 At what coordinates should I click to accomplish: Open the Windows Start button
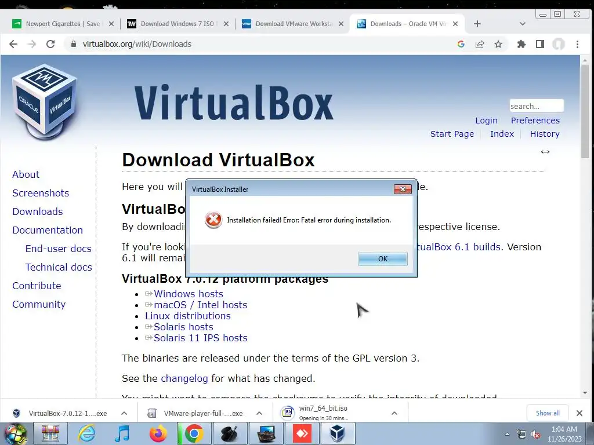[x=16, y=433]
